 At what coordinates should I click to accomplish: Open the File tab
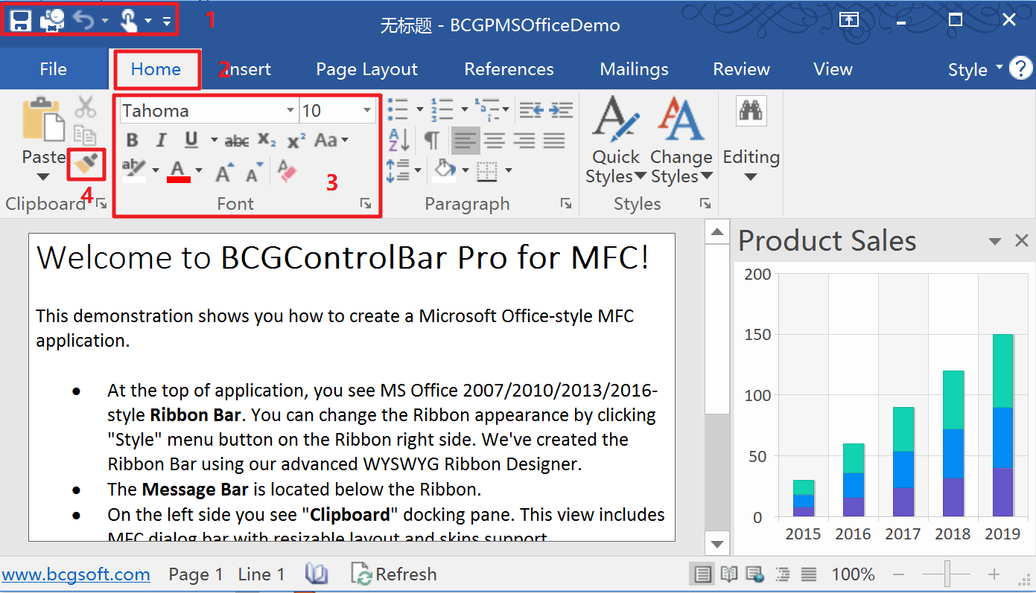[54, 69]
